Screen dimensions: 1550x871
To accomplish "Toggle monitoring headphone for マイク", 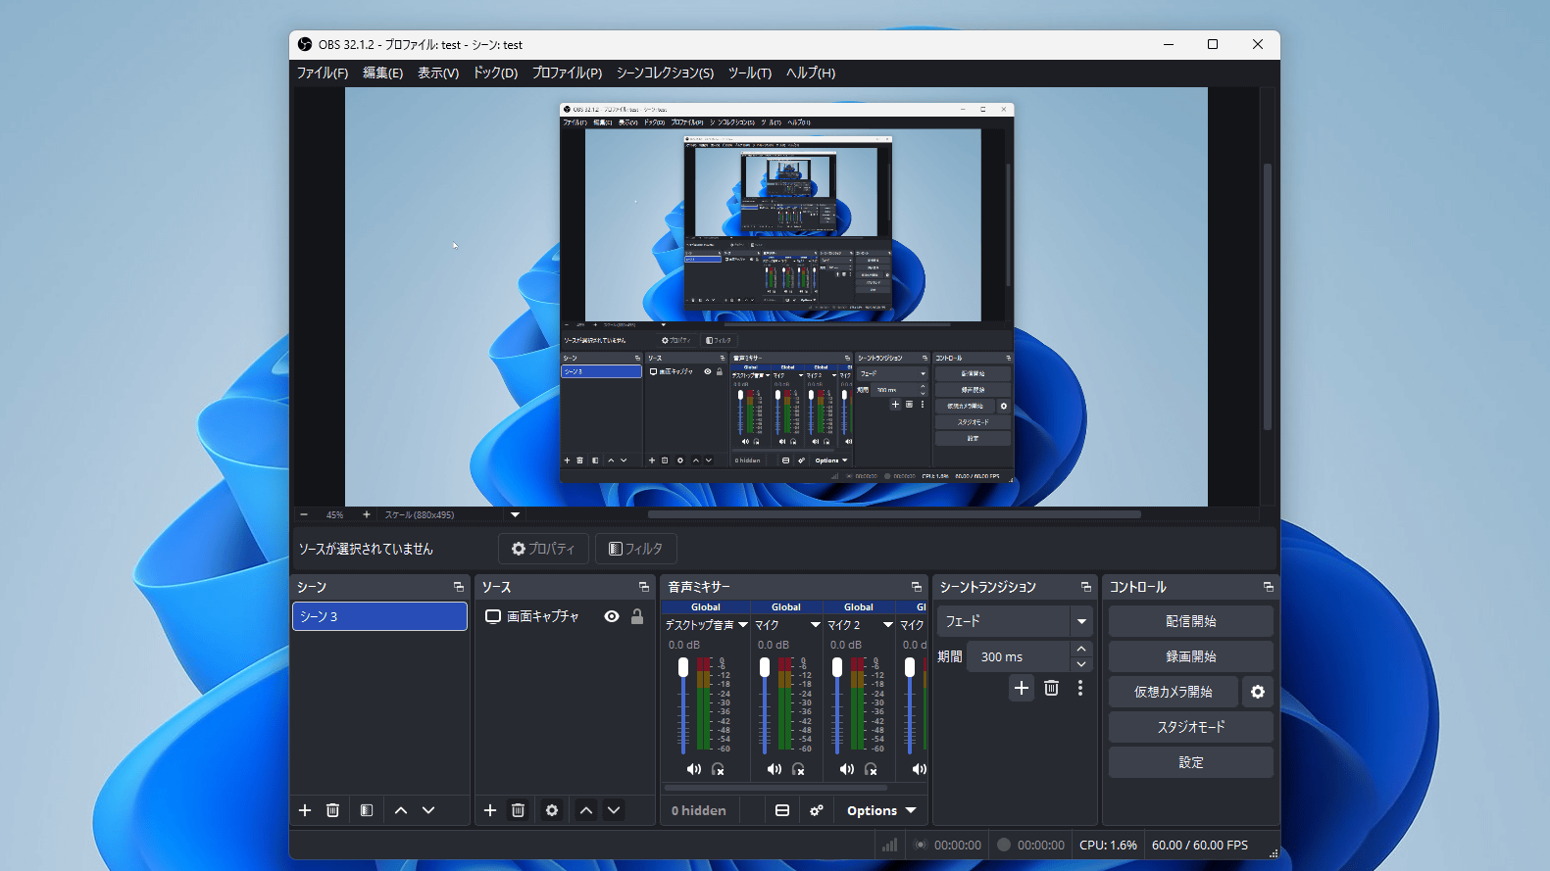I will 798,769.
